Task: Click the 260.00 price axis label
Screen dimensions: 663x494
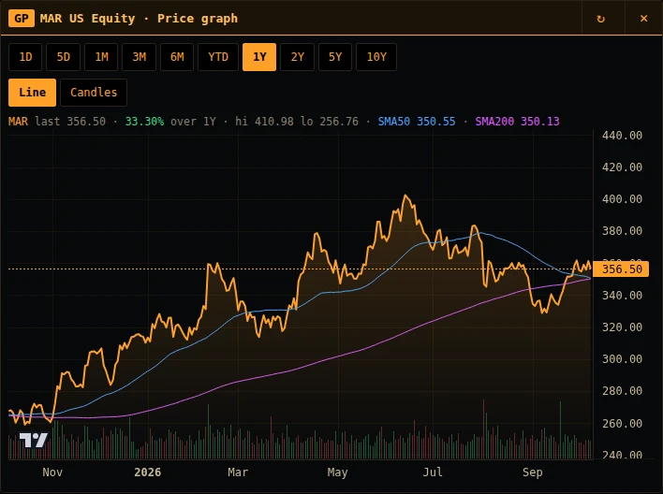Action: coord(622,424)
